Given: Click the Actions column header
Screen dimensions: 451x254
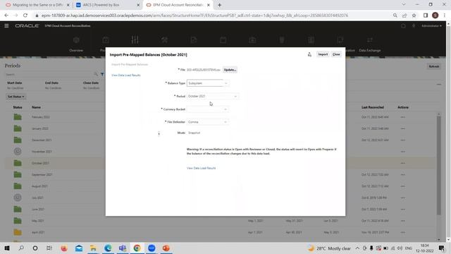Looking at the screenshot, I should pyautogui.click(x=402, y=107).
